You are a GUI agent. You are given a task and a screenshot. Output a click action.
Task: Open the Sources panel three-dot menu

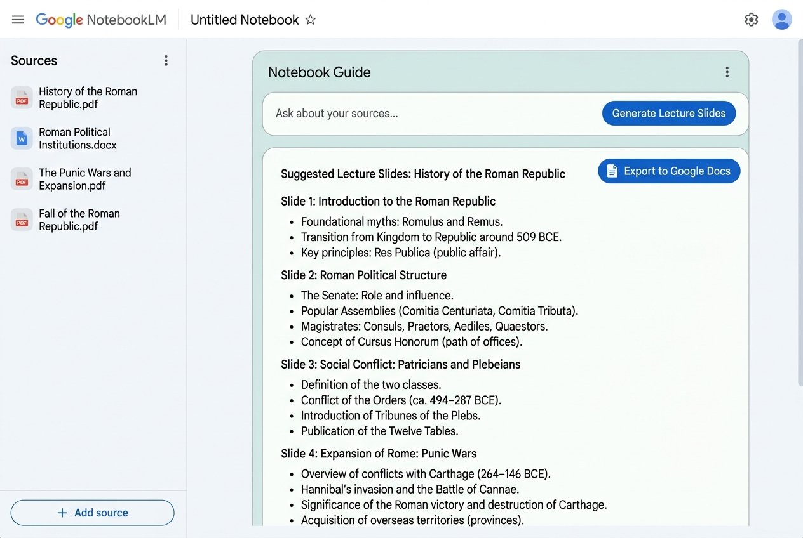point(166,60)
